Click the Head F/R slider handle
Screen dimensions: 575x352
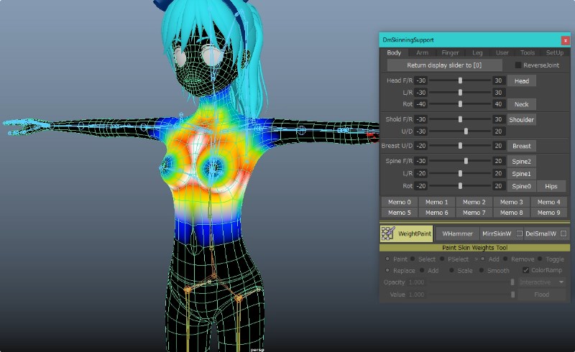[460, 80]
